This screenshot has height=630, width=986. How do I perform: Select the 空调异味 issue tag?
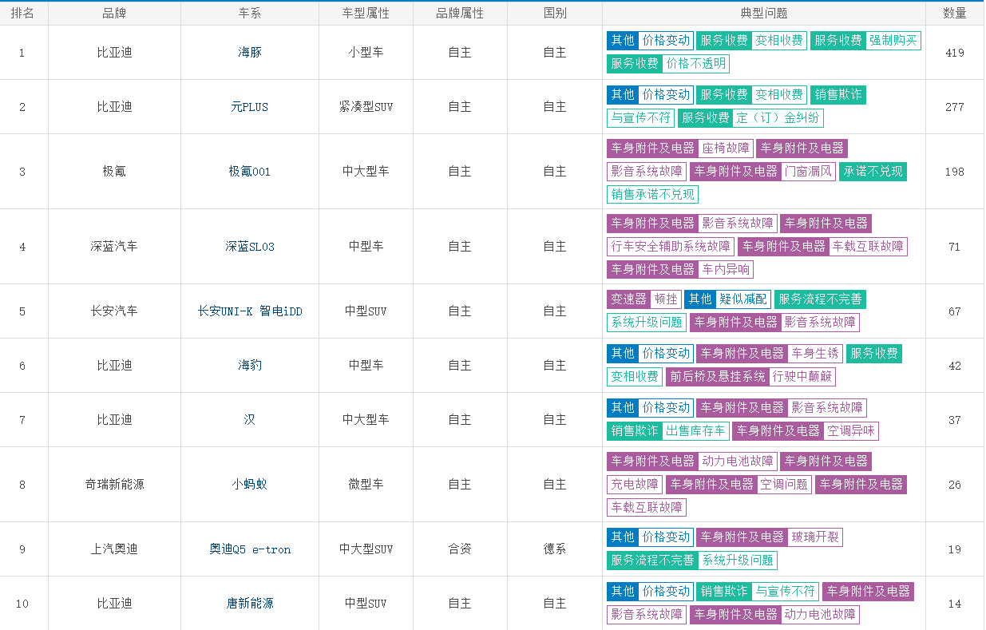851,431
